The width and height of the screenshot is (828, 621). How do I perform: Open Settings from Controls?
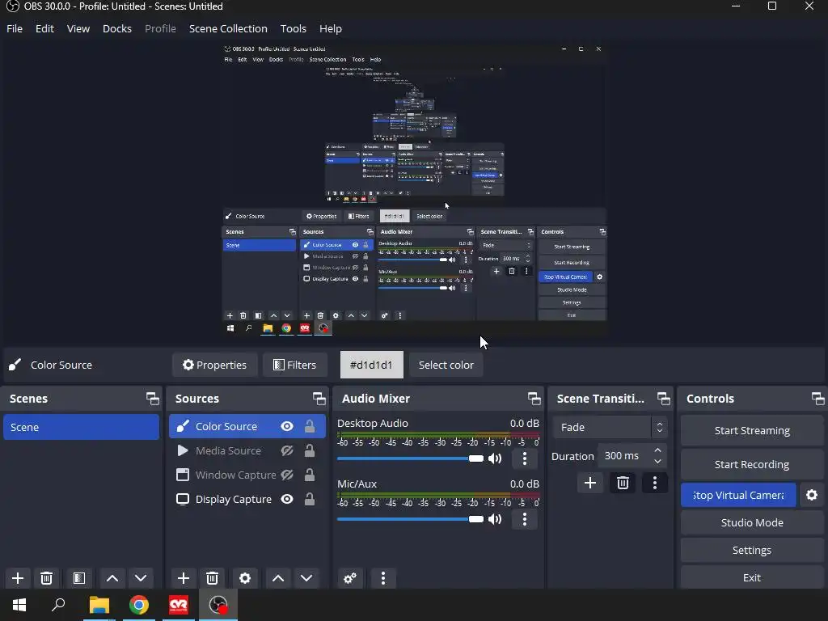coord(752,550)
